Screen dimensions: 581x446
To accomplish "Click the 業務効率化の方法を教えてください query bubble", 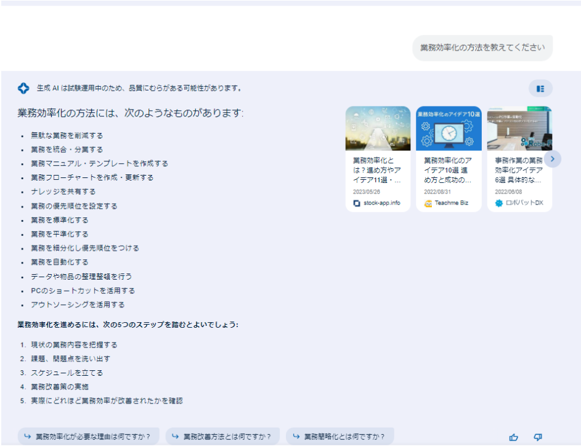I will (x=482, y=47).
